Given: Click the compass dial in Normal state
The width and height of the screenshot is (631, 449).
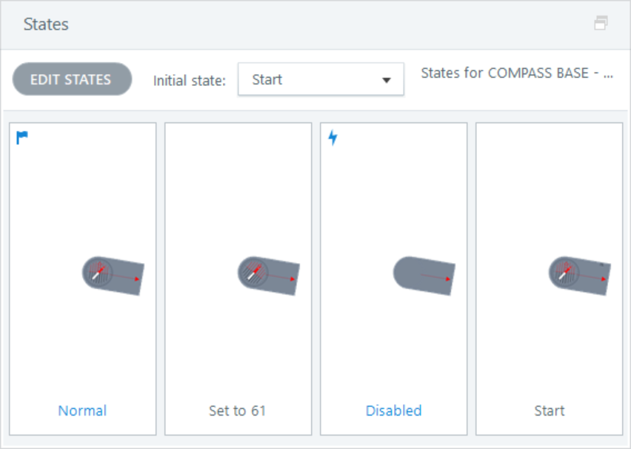Looking at the screenshot, I should click(96, 272).
